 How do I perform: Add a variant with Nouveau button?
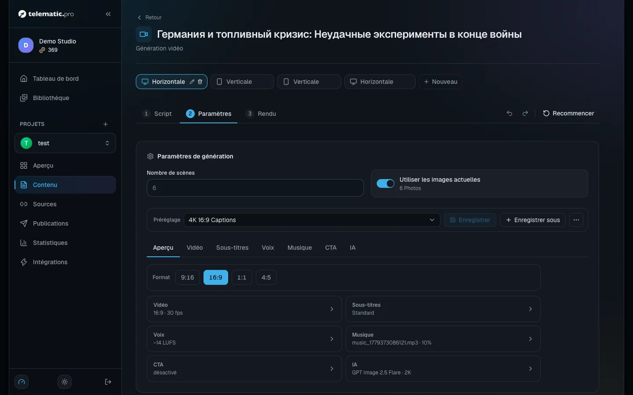440,82
